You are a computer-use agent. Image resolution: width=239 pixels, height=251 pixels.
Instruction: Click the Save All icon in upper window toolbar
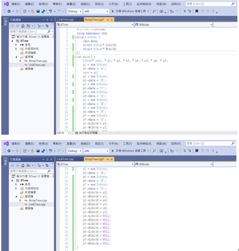click(x=43, y=11)
